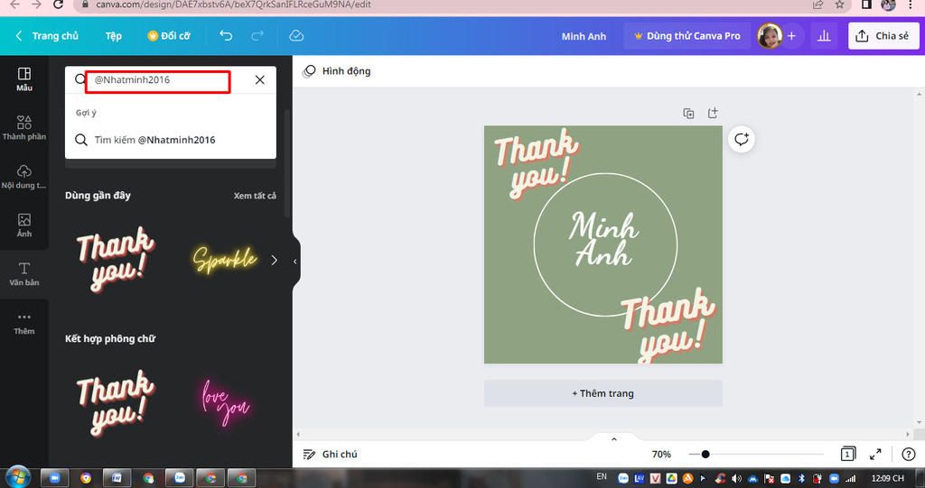
Task: Click Dùng thử Canva Pro button
Action: click(x=687, y=36)
